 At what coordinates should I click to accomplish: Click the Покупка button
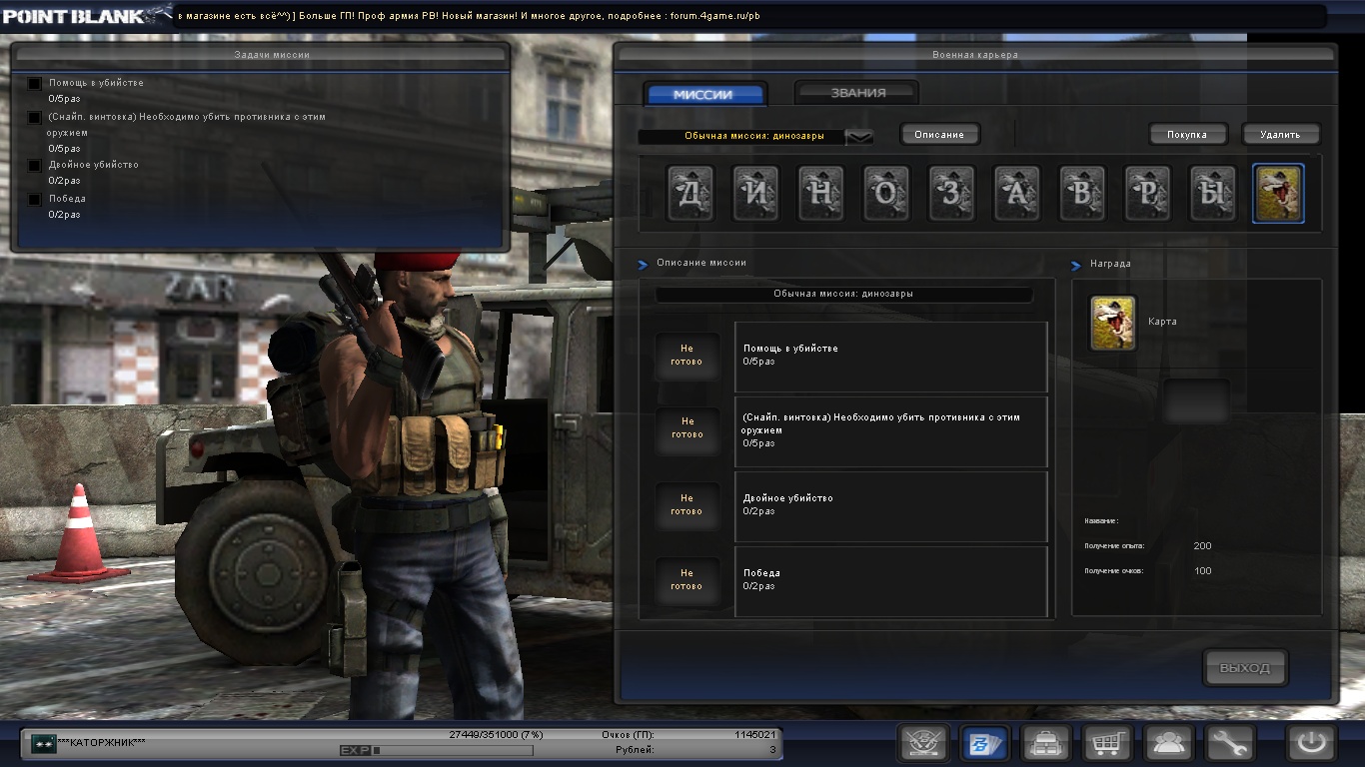1187,134
